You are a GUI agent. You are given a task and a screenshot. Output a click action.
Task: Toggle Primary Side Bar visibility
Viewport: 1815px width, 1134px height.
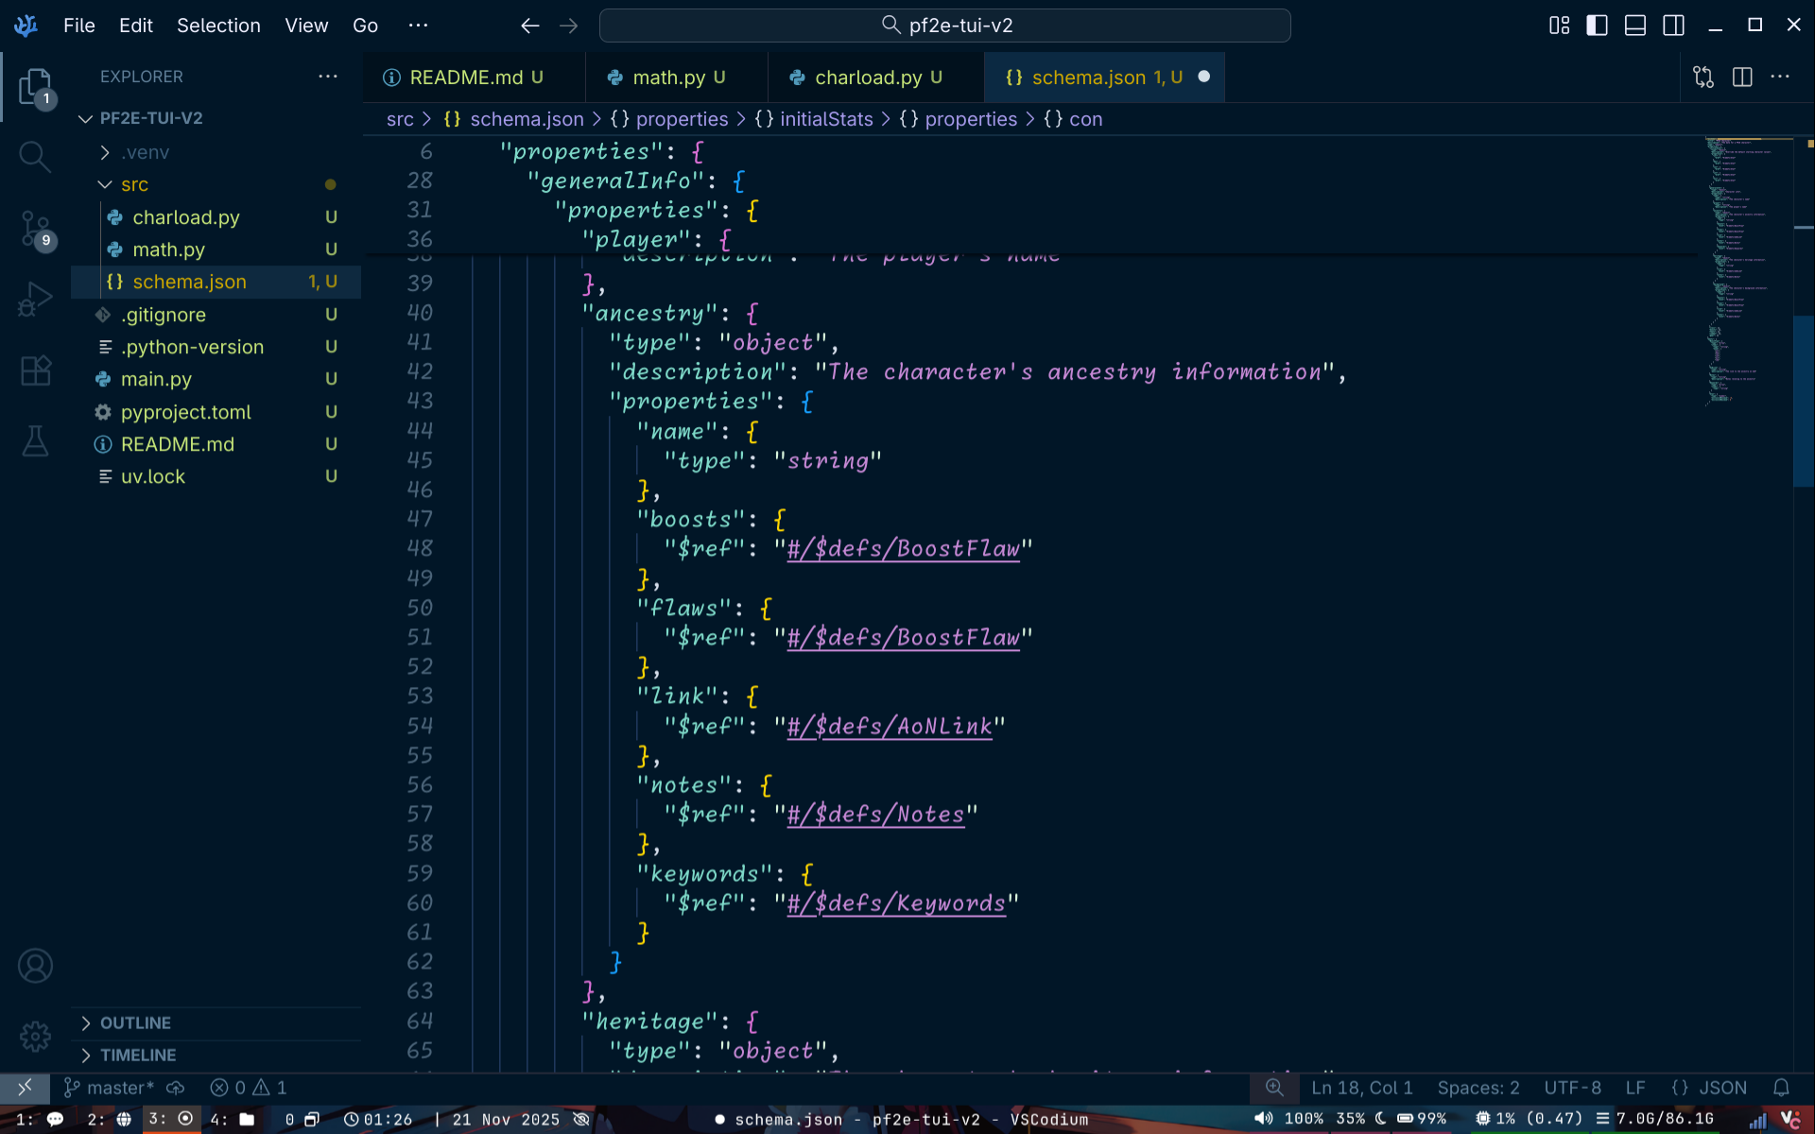point(1597,26)
